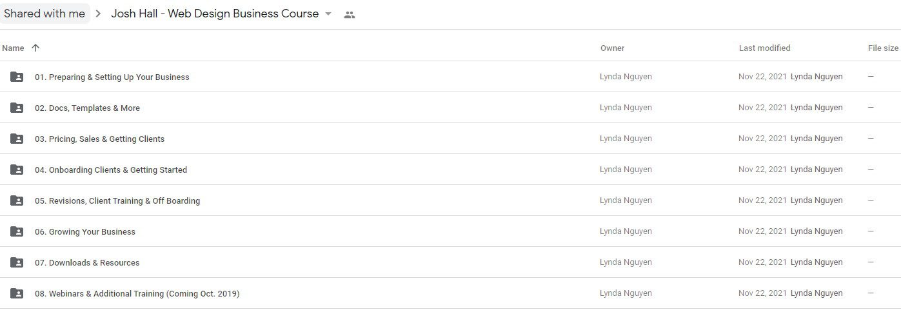The image size is (901, 312).
Task: Sort by the Name column header
Action: [13, 48]
